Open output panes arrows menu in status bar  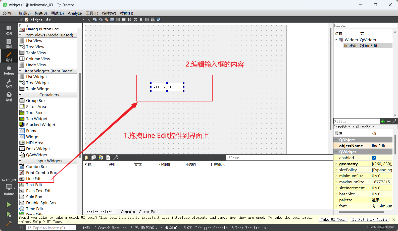pyautogui.click(x=265, y=228)
